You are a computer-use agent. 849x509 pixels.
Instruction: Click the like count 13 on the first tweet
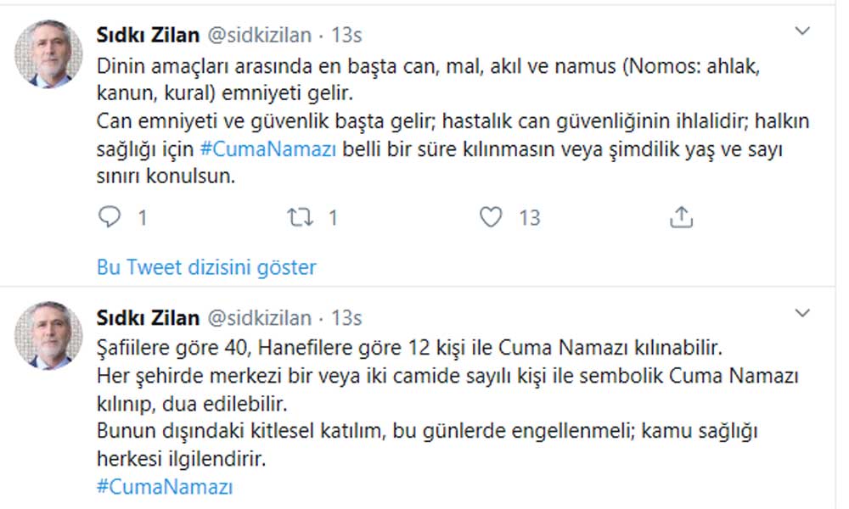pos(530,218)
